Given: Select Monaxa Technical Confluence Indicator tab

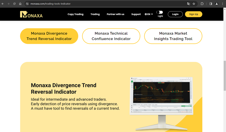Looking at the screenshot, I should click(x=111, y=36).
